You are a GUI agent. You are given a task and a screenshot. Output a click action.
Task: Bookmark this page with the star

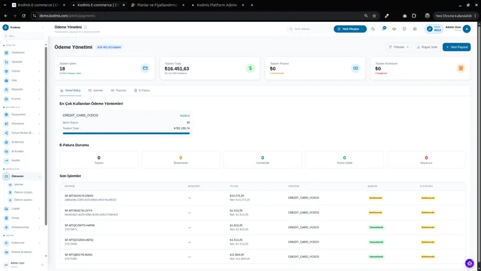point(374,16)
